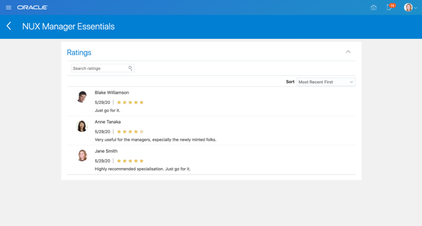
Task: Open the user profile avatar menu
Action: (x=410, y=8)
